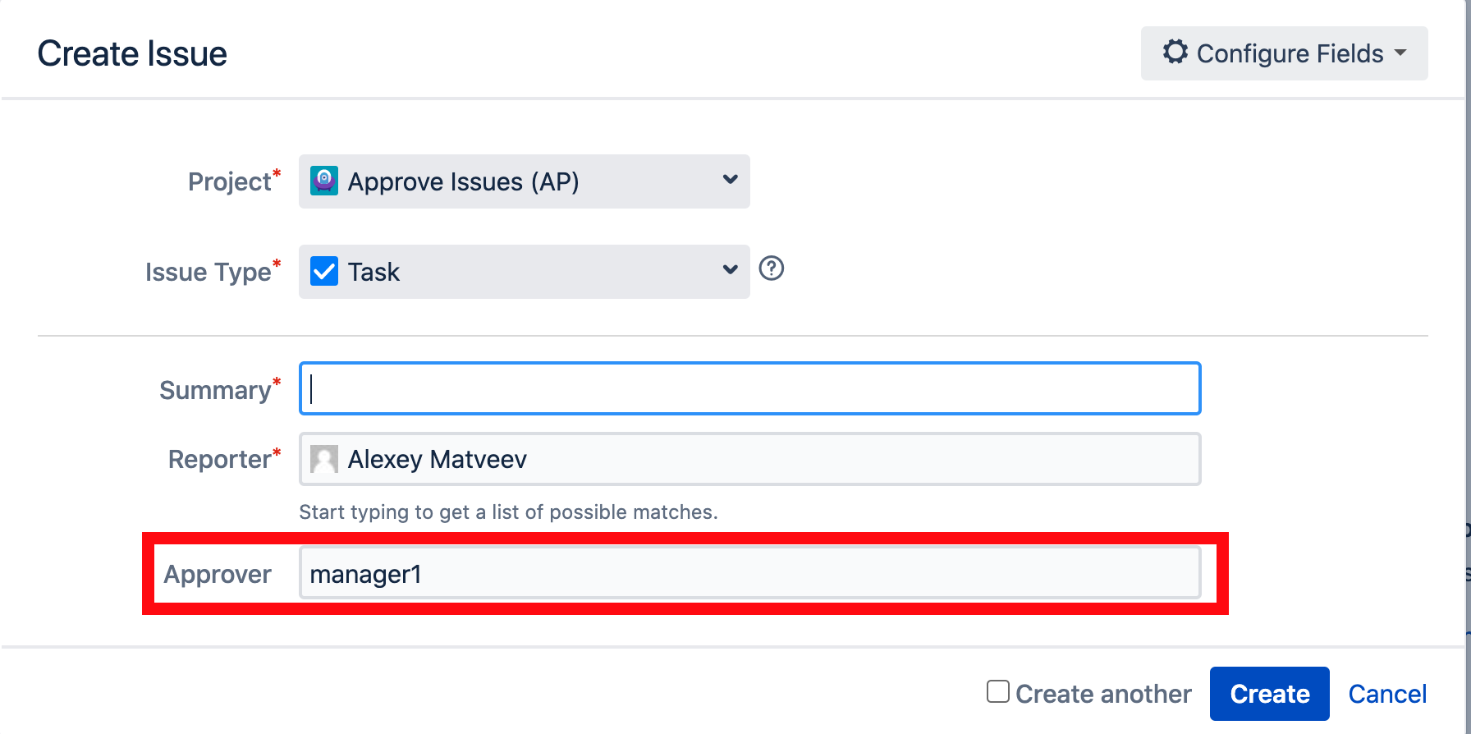Click the Approver field label
The image size is (1471, 734).
coord(218,574)
